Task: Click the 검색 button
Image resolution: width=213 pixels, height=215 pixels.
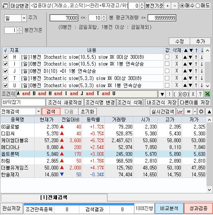Action: click(x=51, y=111)
